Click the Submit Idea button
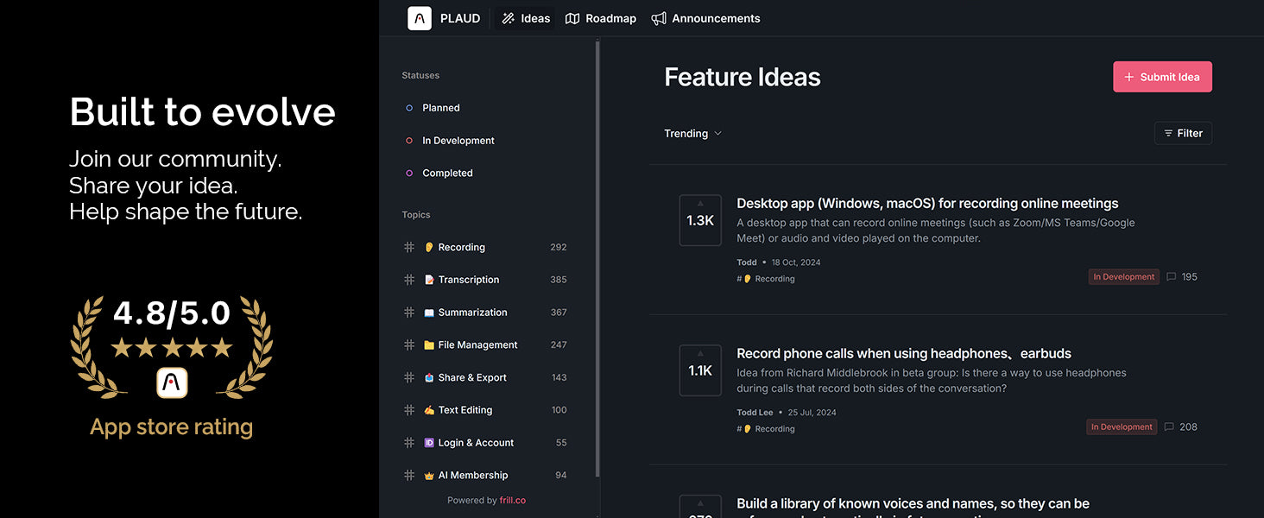This screenshot has width=1264, height=518. pos(1162,77)
